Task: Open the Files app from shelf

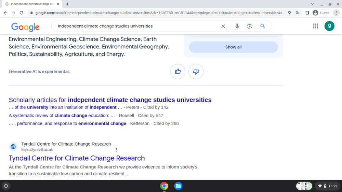Action: click(178, 186)
